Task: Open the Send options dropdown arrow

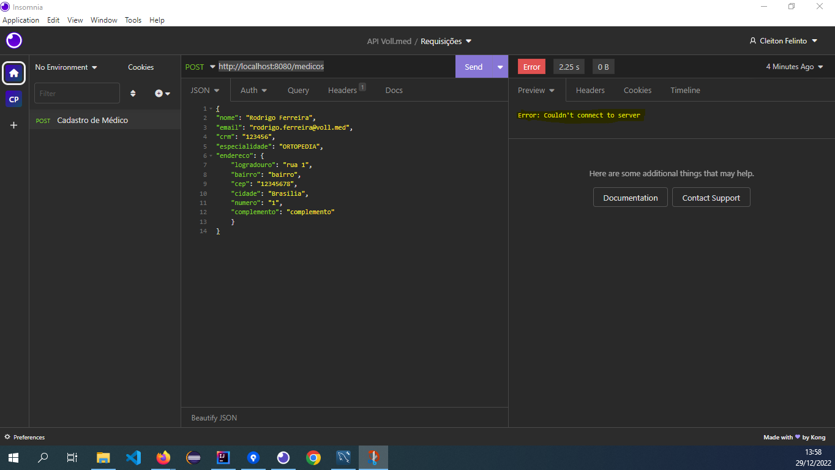Action: click(500, 67)
